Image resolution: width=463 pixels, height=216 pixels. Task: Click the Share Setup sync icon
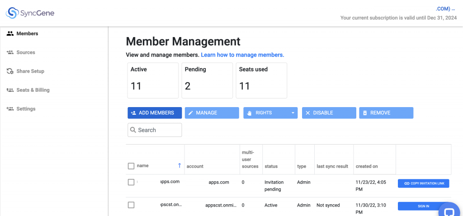10,71
